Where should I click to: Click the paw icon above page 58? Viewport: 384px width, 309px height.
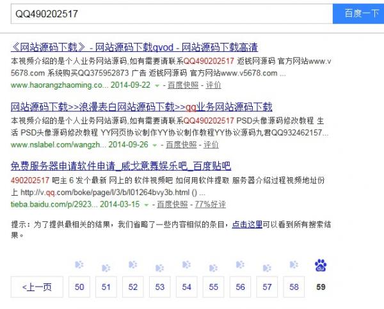coord(294,265)
